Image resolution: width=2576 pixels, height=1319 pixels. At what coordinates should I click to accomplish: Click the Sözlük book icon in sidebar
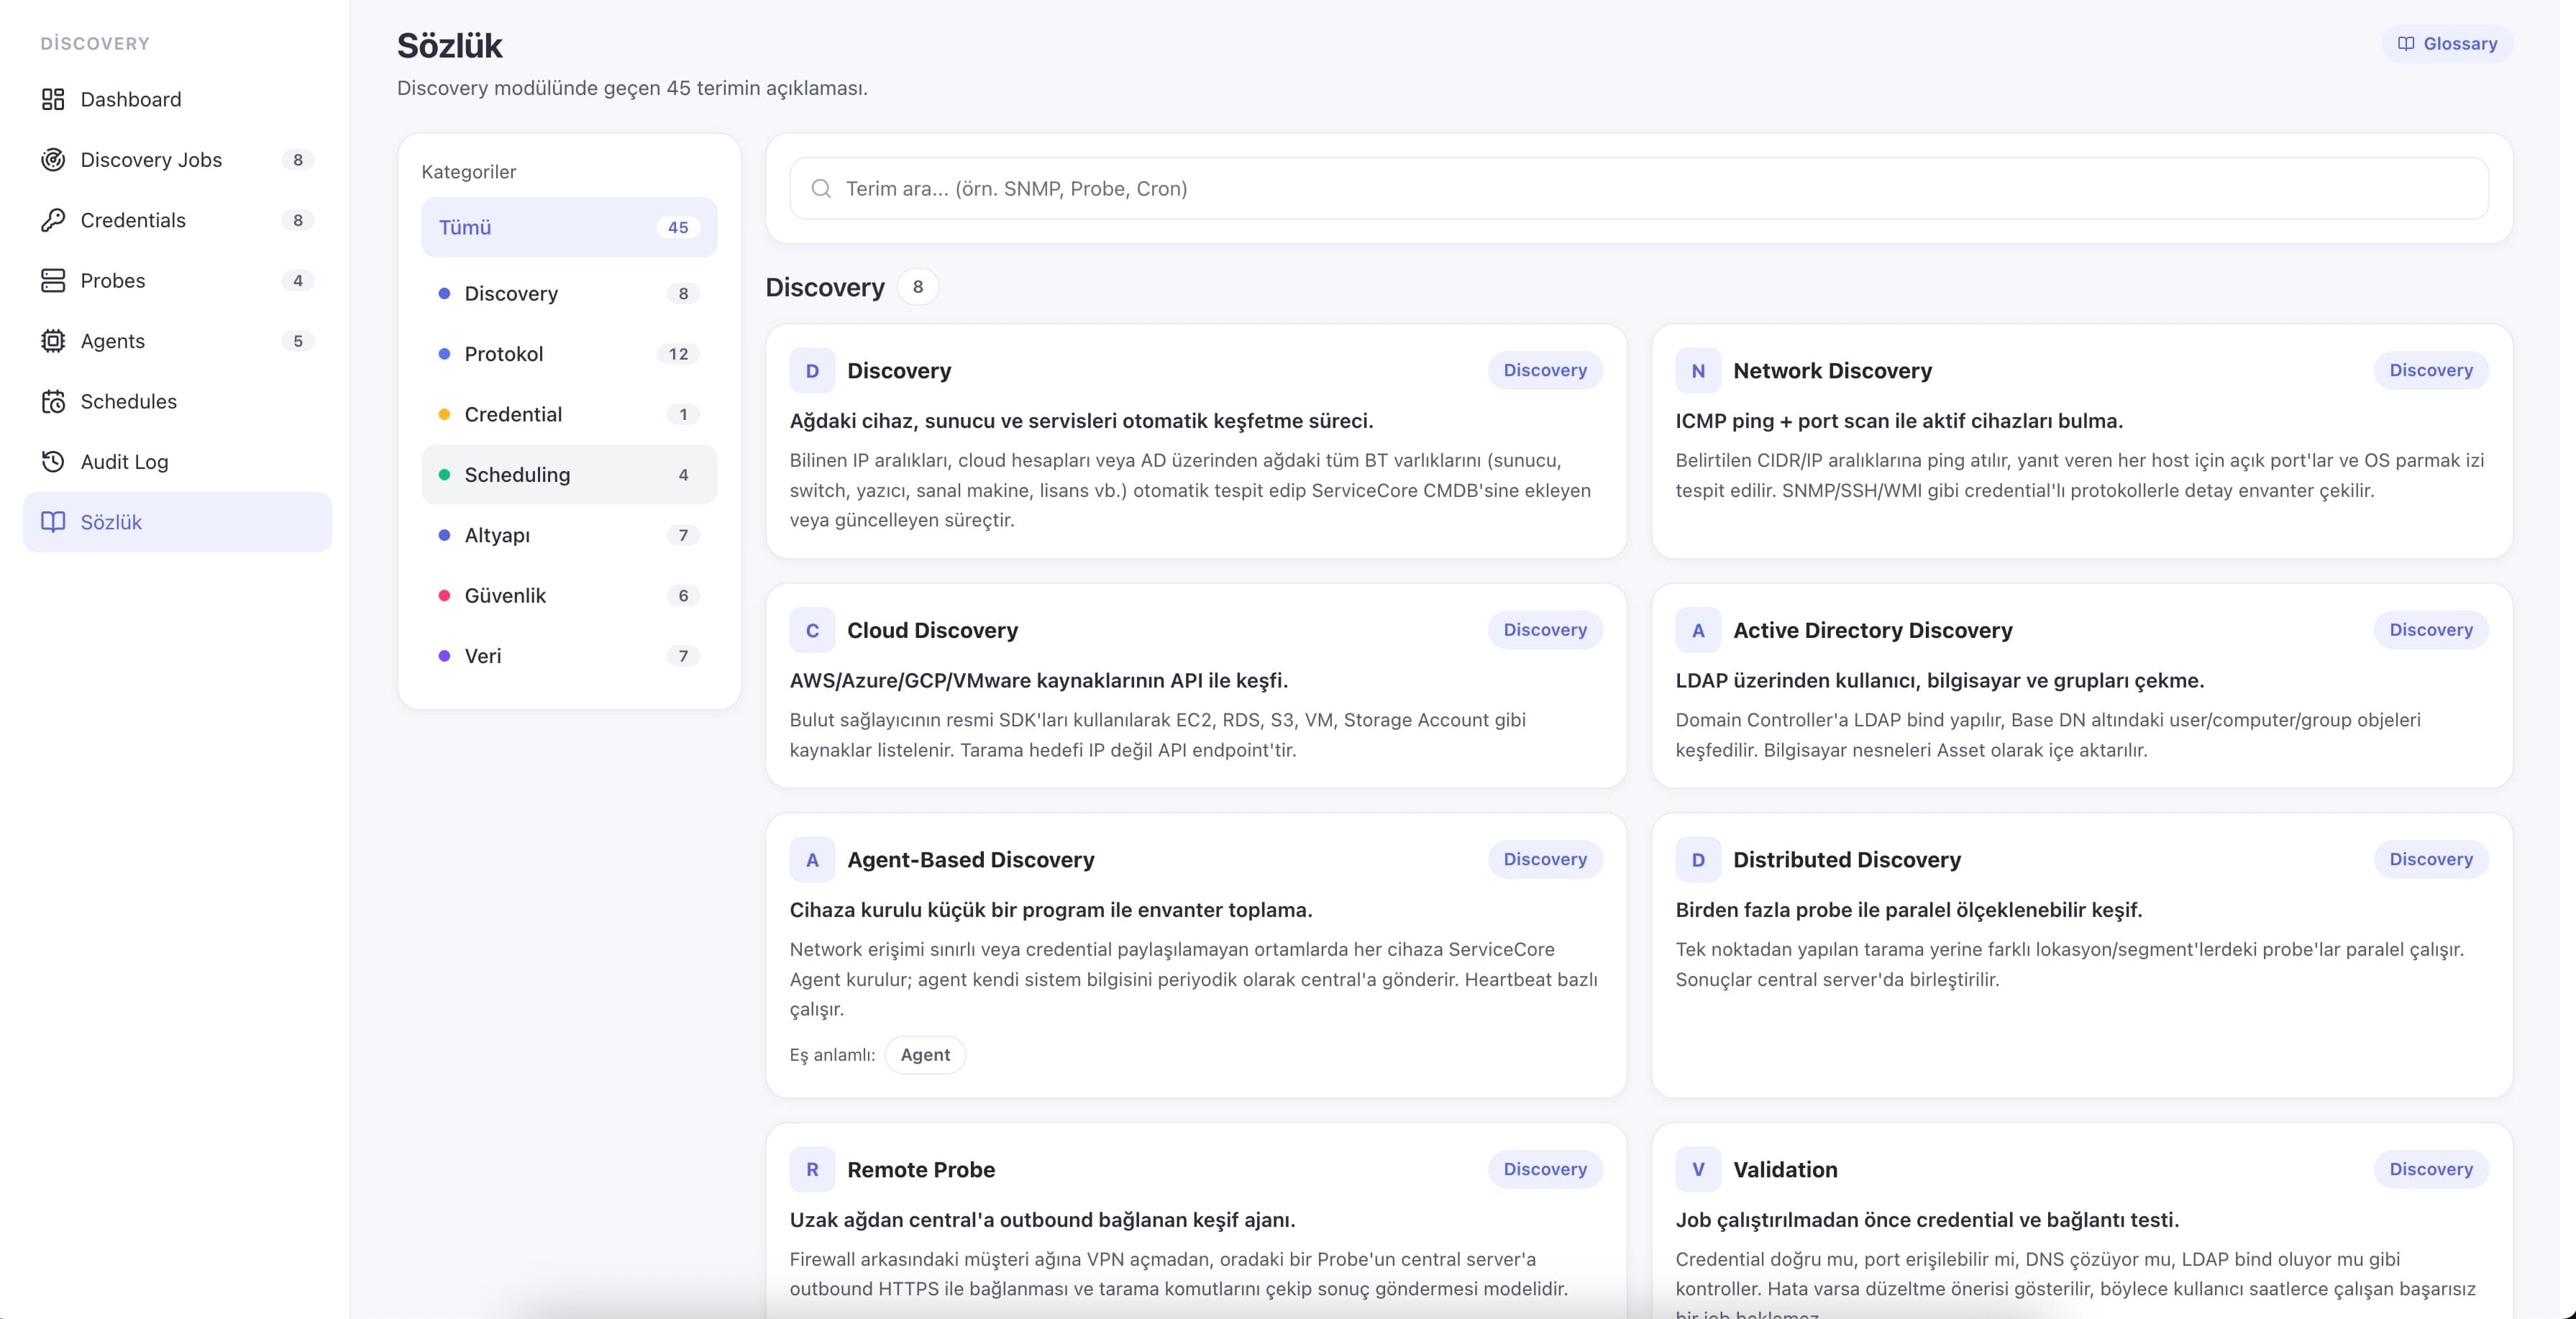(53, 522)
